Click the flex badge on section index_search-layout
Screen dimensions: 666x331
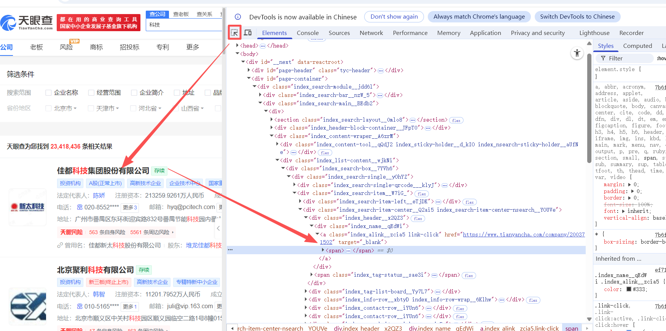pos(456,120)
